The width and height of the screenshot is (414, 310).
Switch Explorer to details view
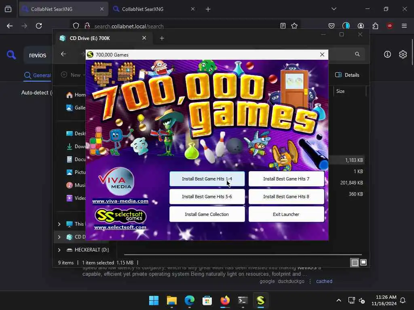pyautogui.click(x=355, y=262)
